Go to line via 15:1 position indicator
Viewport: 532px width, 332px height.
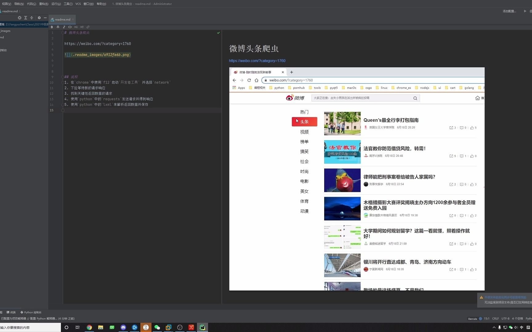[486, 318]
